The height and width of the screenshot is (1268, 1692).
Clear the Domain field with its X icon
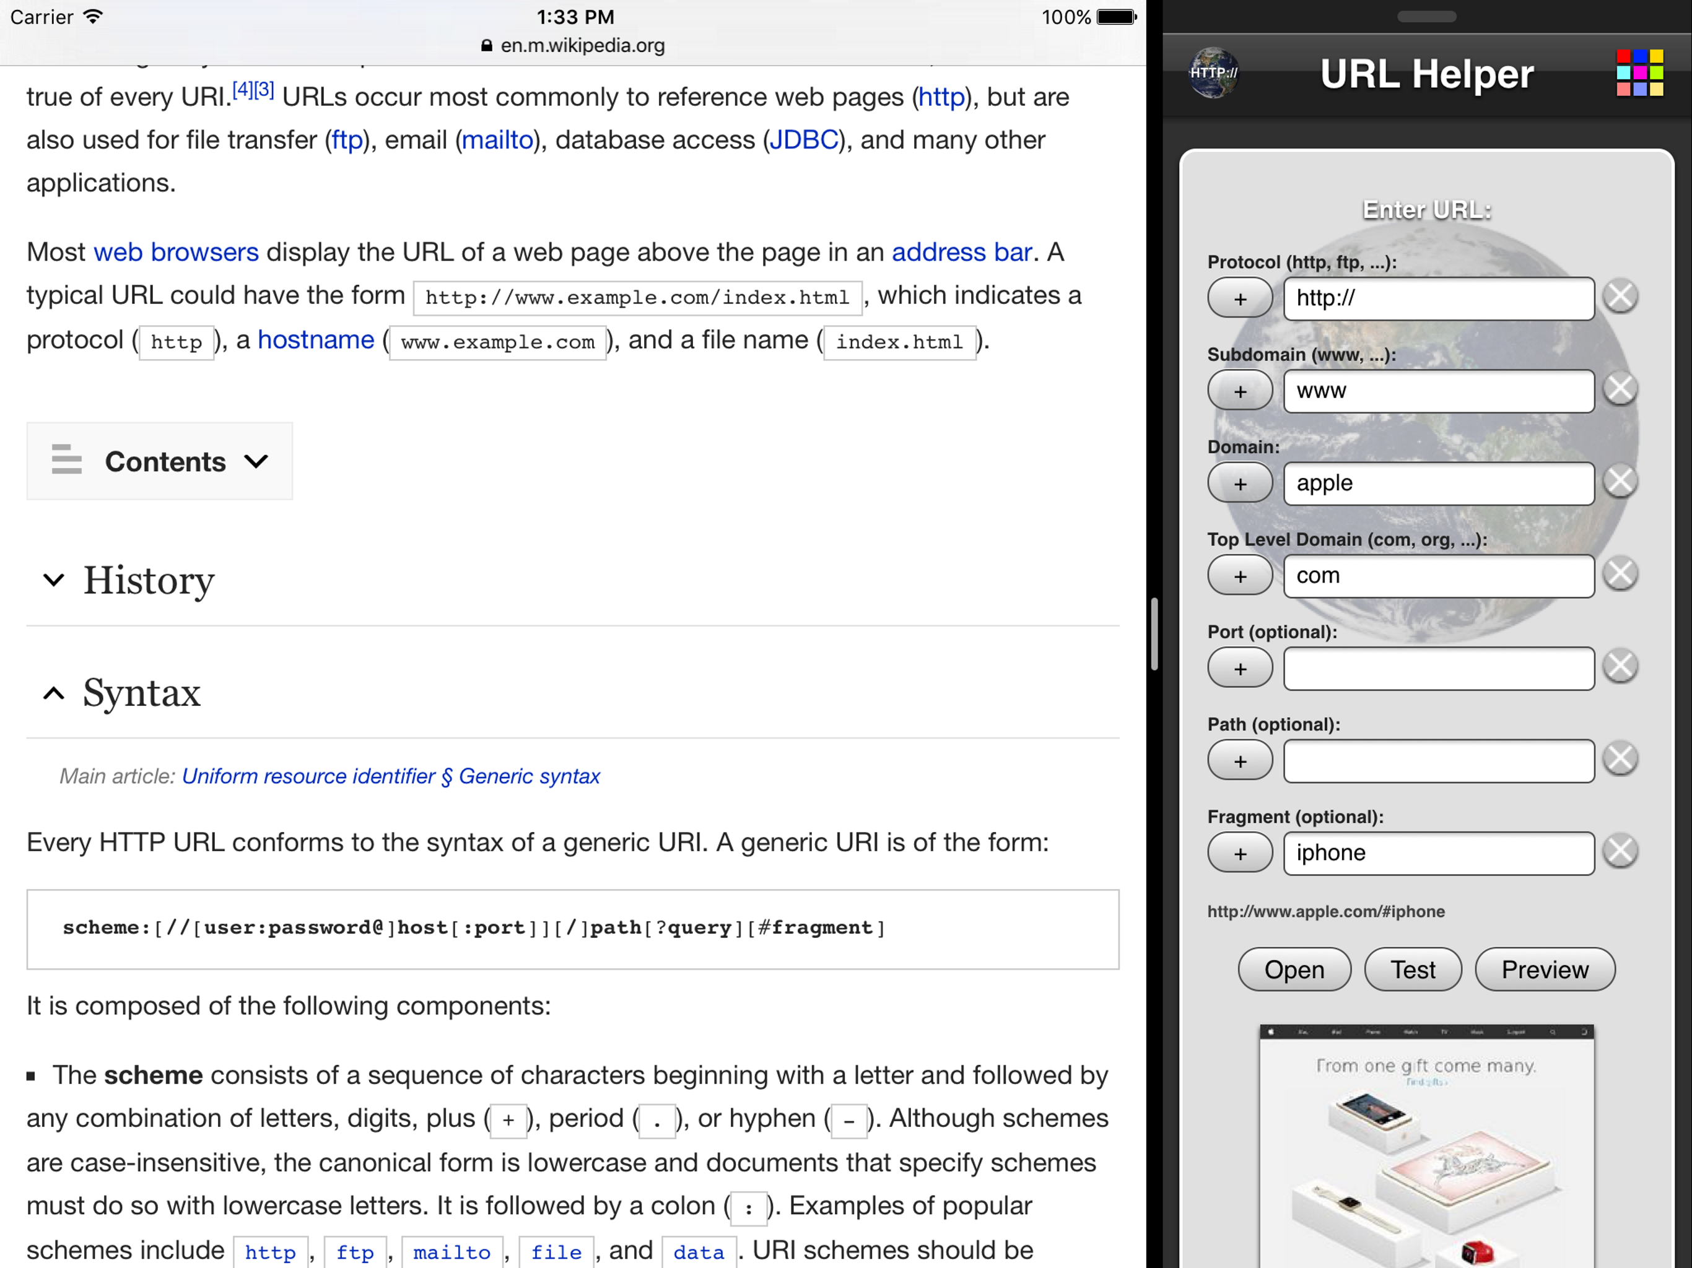[1620, 482]
